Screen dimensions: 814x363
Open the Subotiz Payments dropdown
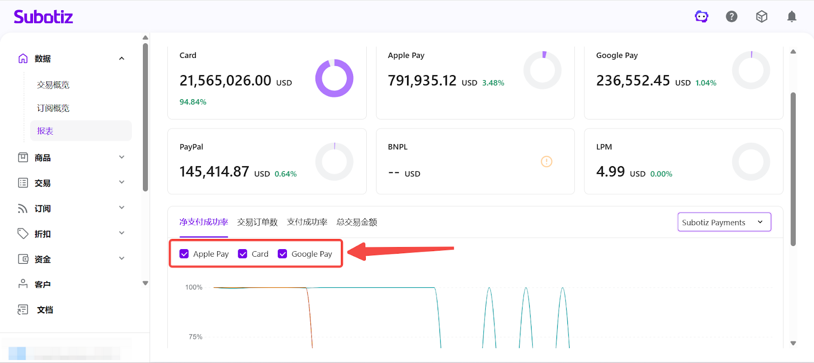pos(724,222)
